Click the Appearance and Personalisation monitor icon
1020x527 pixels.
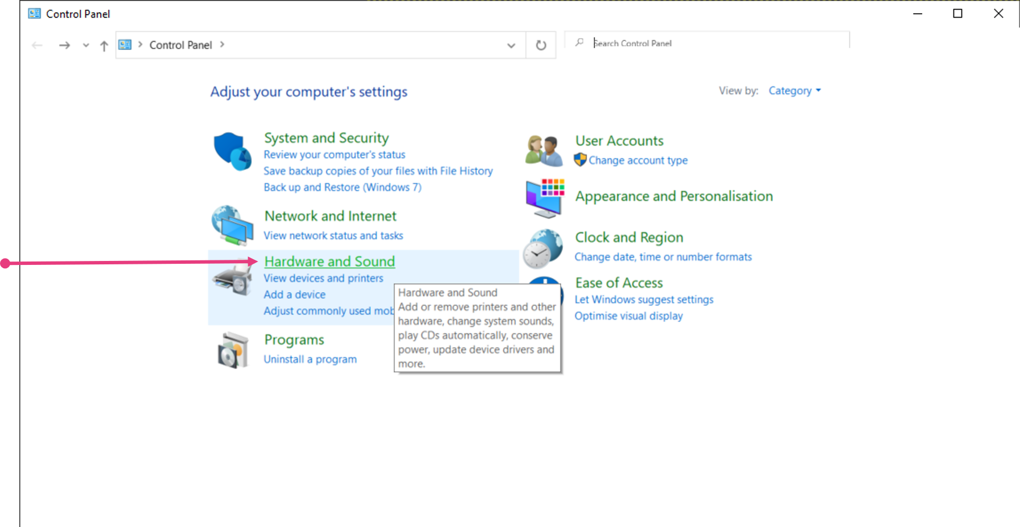pyautogui.click(x=545, y=198)
